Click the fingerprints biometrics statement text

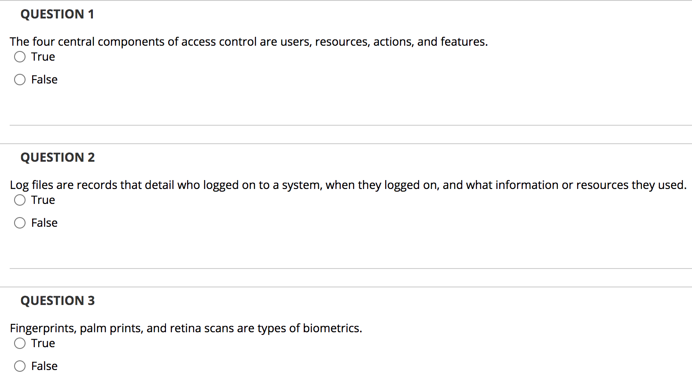click(186, 328)
